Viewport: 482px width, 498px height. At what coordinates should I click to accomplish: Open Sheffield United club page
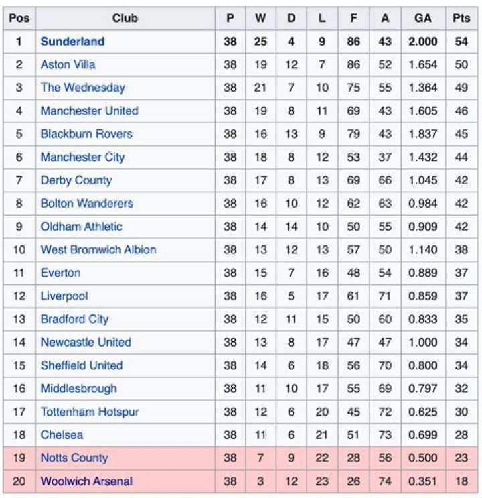tap(81, 365)
